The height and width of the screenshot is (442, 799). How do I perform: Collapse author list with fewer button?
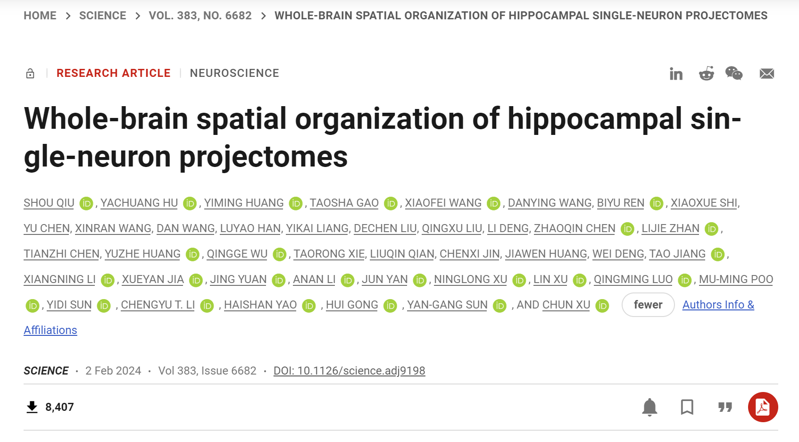pos(648,305)
